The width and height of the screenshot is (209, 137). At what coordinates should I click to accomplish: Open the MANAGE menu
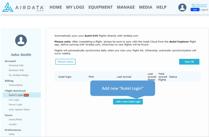point(126,7)
